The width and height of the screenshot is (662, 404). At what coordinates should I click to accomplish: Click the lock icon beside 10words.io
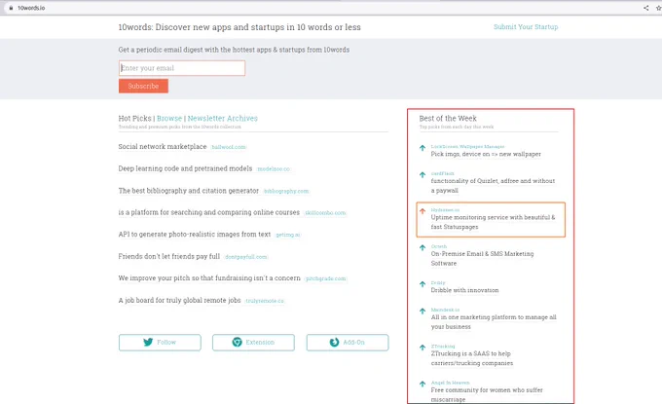11,8
